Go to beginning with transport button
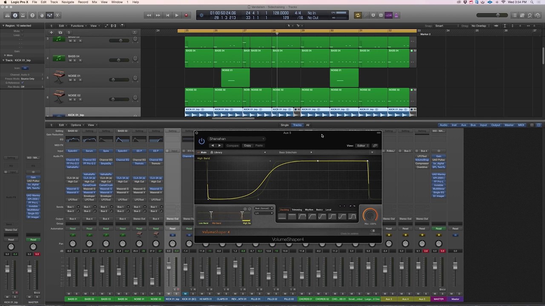 [167, 15]
